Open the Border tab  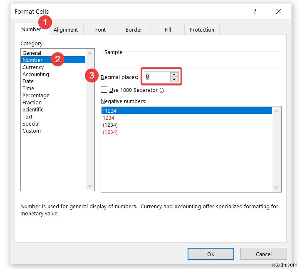click(x=134, y=30)
